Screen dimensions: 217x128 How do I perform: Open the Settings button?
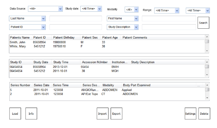[190, 114]
